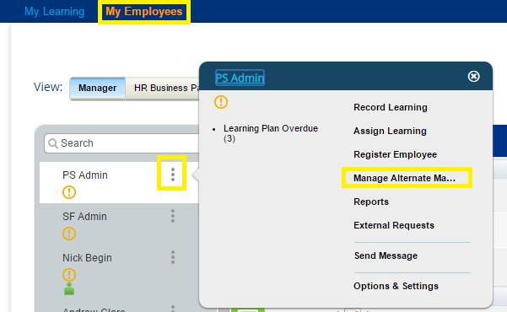Close the PS Admin popup
This screenshot has width=507, height=312.
click(x=473, y=77)
